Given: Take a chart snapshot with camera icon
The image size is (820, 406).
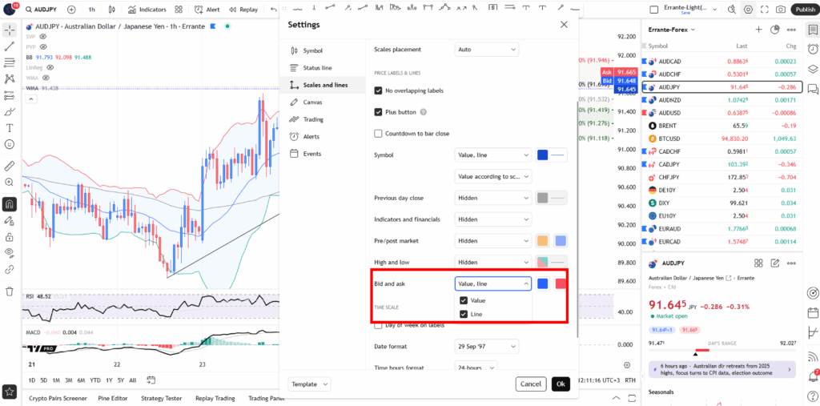Looking at the screenshot, I should (780, 10).
